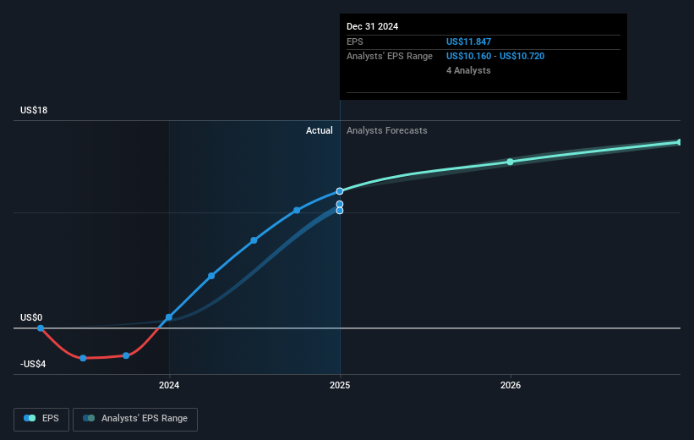The height and width of the screenshot is (440, 694).
Task: Click the Dec 31 2024 tooltip date
Action: tap(372, 26)
